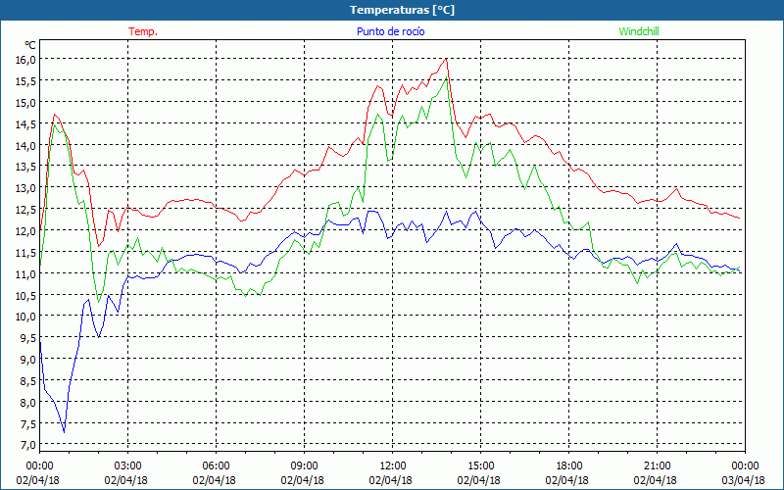Click the 12:00 time axis label

tap(393, 466)
